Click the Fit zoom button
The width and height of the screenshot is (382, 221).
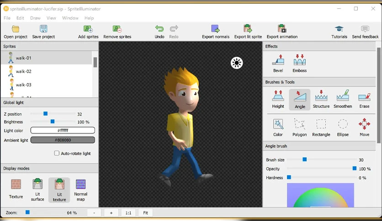(x=145, y=213)
